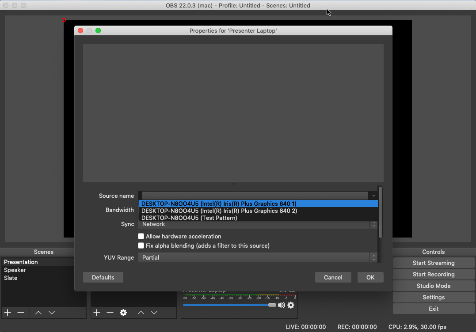476x332 pixels.
Task: Move scene up with arrow icon
Action: click(38, 313)
